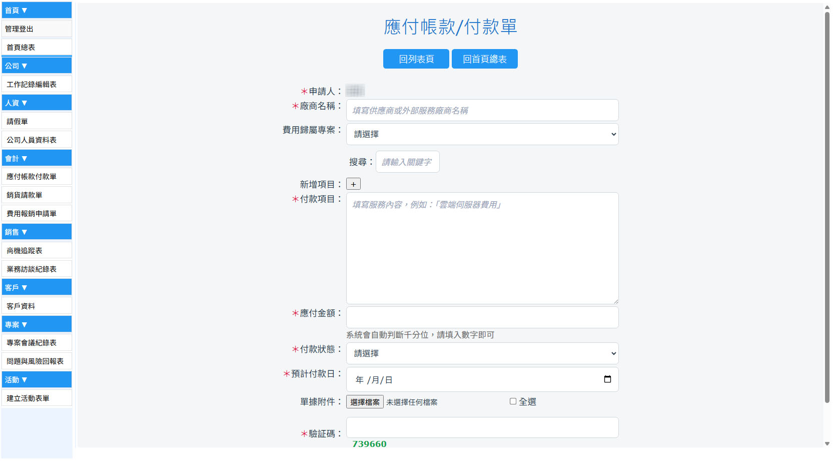834x469 pixels.
Task: Open 客戶資料 menu item
Action: coord(37,306)
